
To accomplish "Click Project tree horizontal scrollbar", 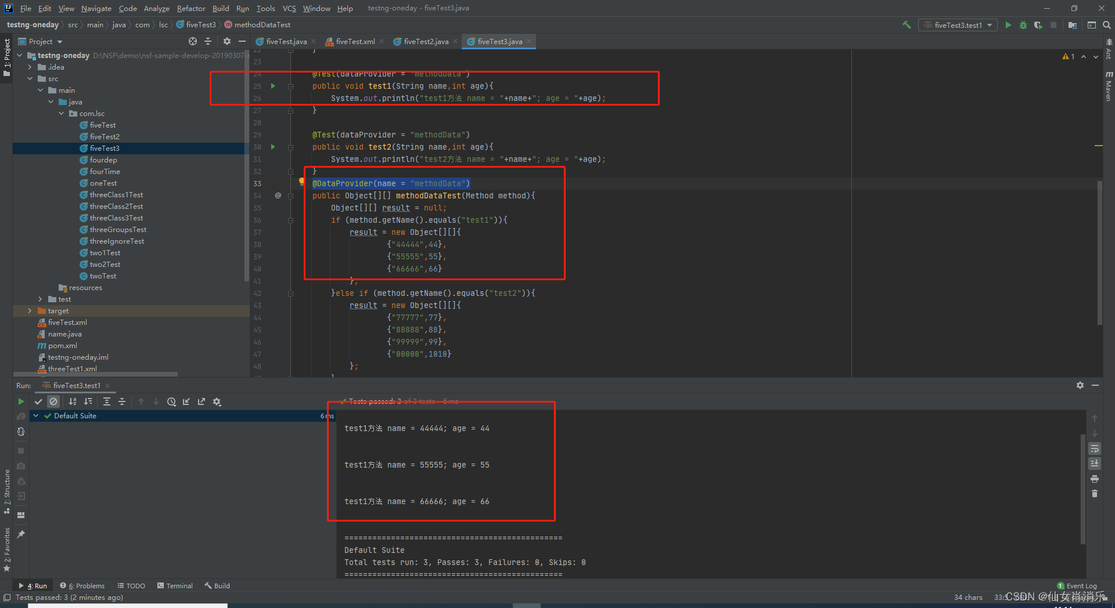I will [96, 374].
